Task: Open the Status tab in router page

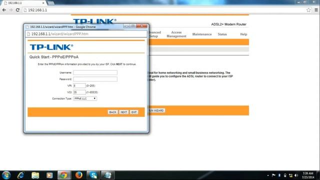Action: click(222, 34)
